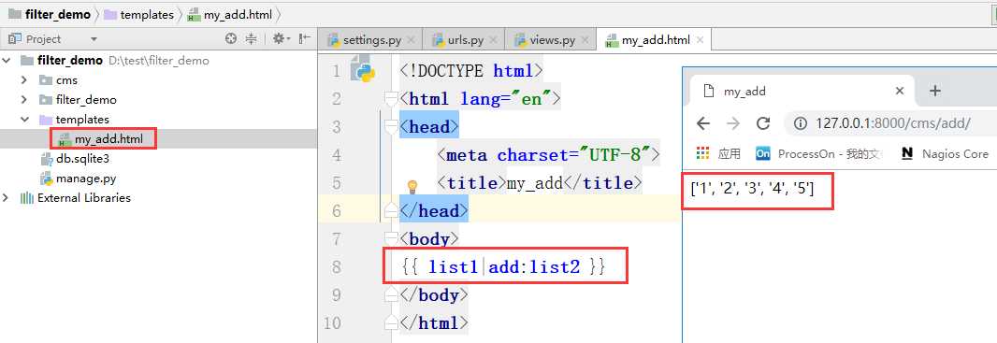Close the my_add browser tab
Image resolution: width=997 pixels, height=343 pixels.
click(x=899, y=91)
